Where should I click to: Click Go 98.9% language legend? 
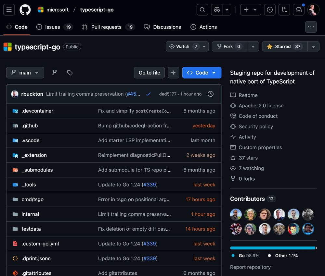[245, 256]
